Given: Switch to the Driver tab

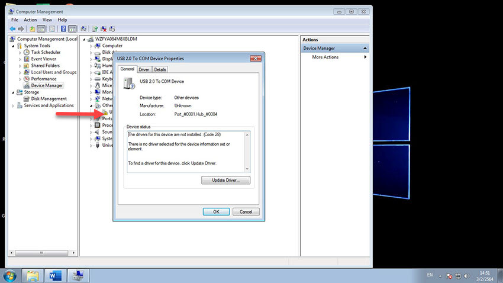Looking at the screenshot, I should tap(144, 70).
